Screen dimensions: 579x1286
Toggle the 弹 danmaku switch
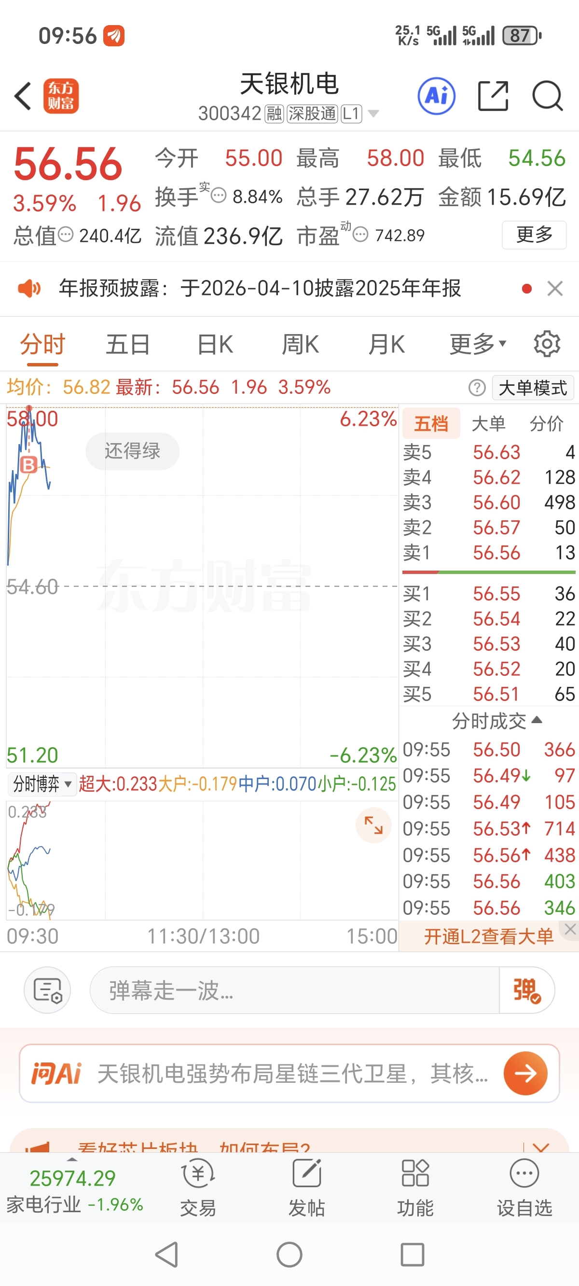pyautogui.click(x=526, y=990)
